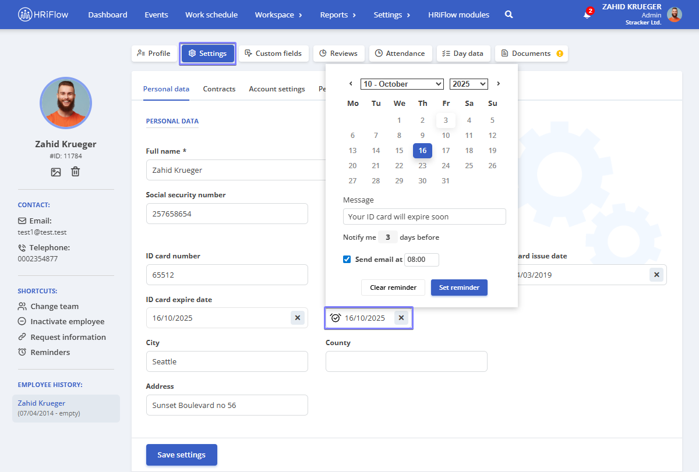Screen dimensions: 699x472
Task: Click the City field containing Seattle
Action: point(227,361)
